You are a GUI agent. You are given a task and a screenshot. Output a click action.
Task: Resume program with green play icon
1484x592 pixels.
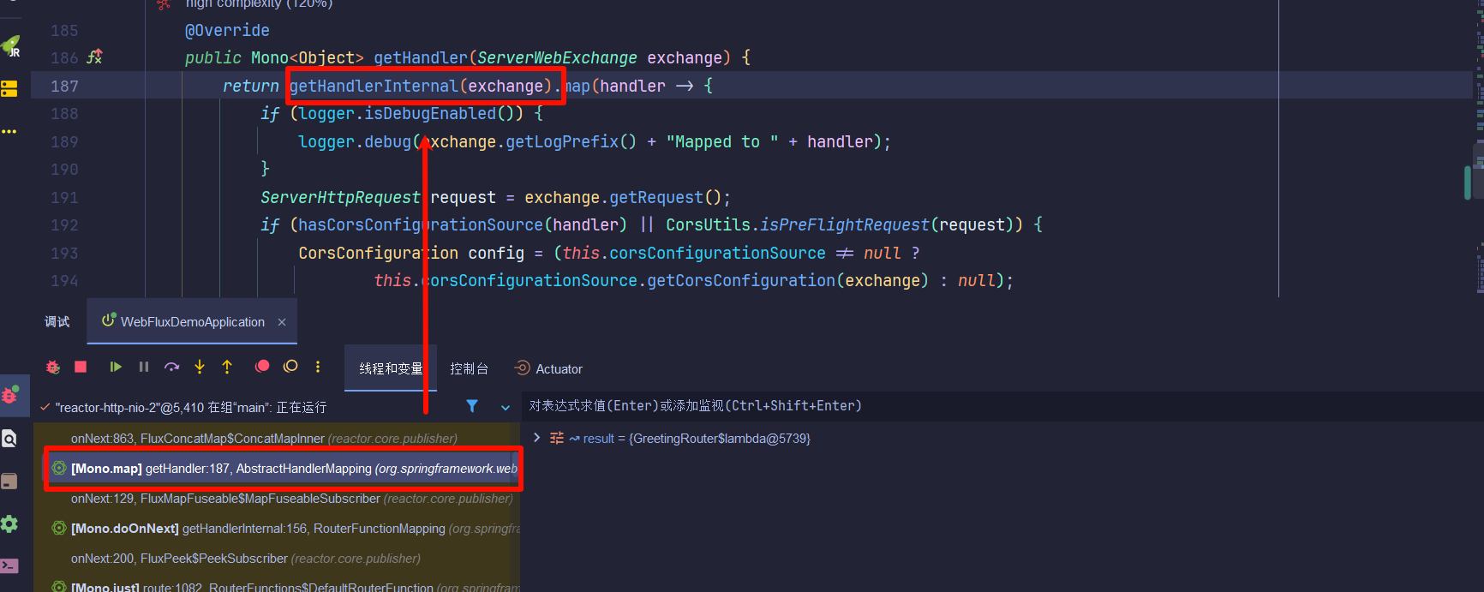115,367
